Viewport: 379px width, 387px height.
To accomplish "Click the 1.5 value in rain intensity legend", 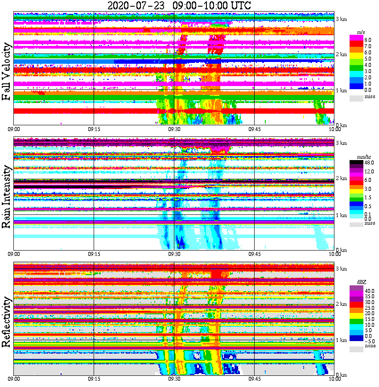I will [368, 198].
